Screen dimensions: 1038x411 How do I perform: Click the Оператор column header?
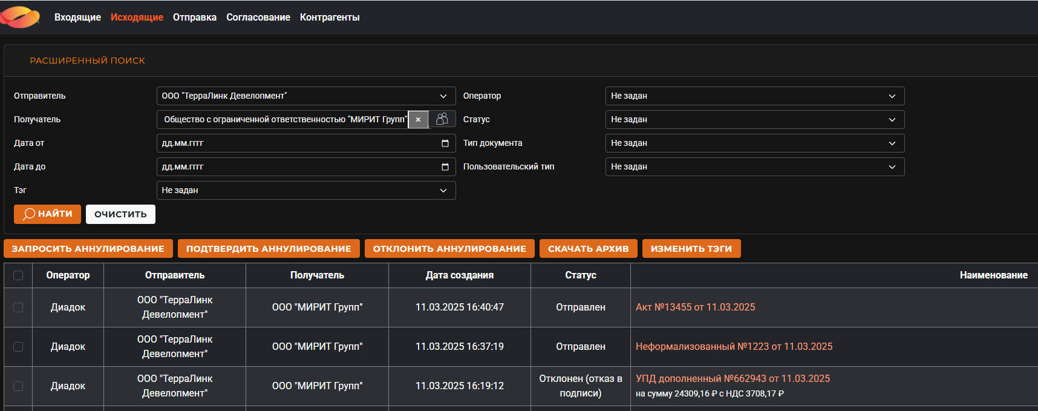point(68,275)
